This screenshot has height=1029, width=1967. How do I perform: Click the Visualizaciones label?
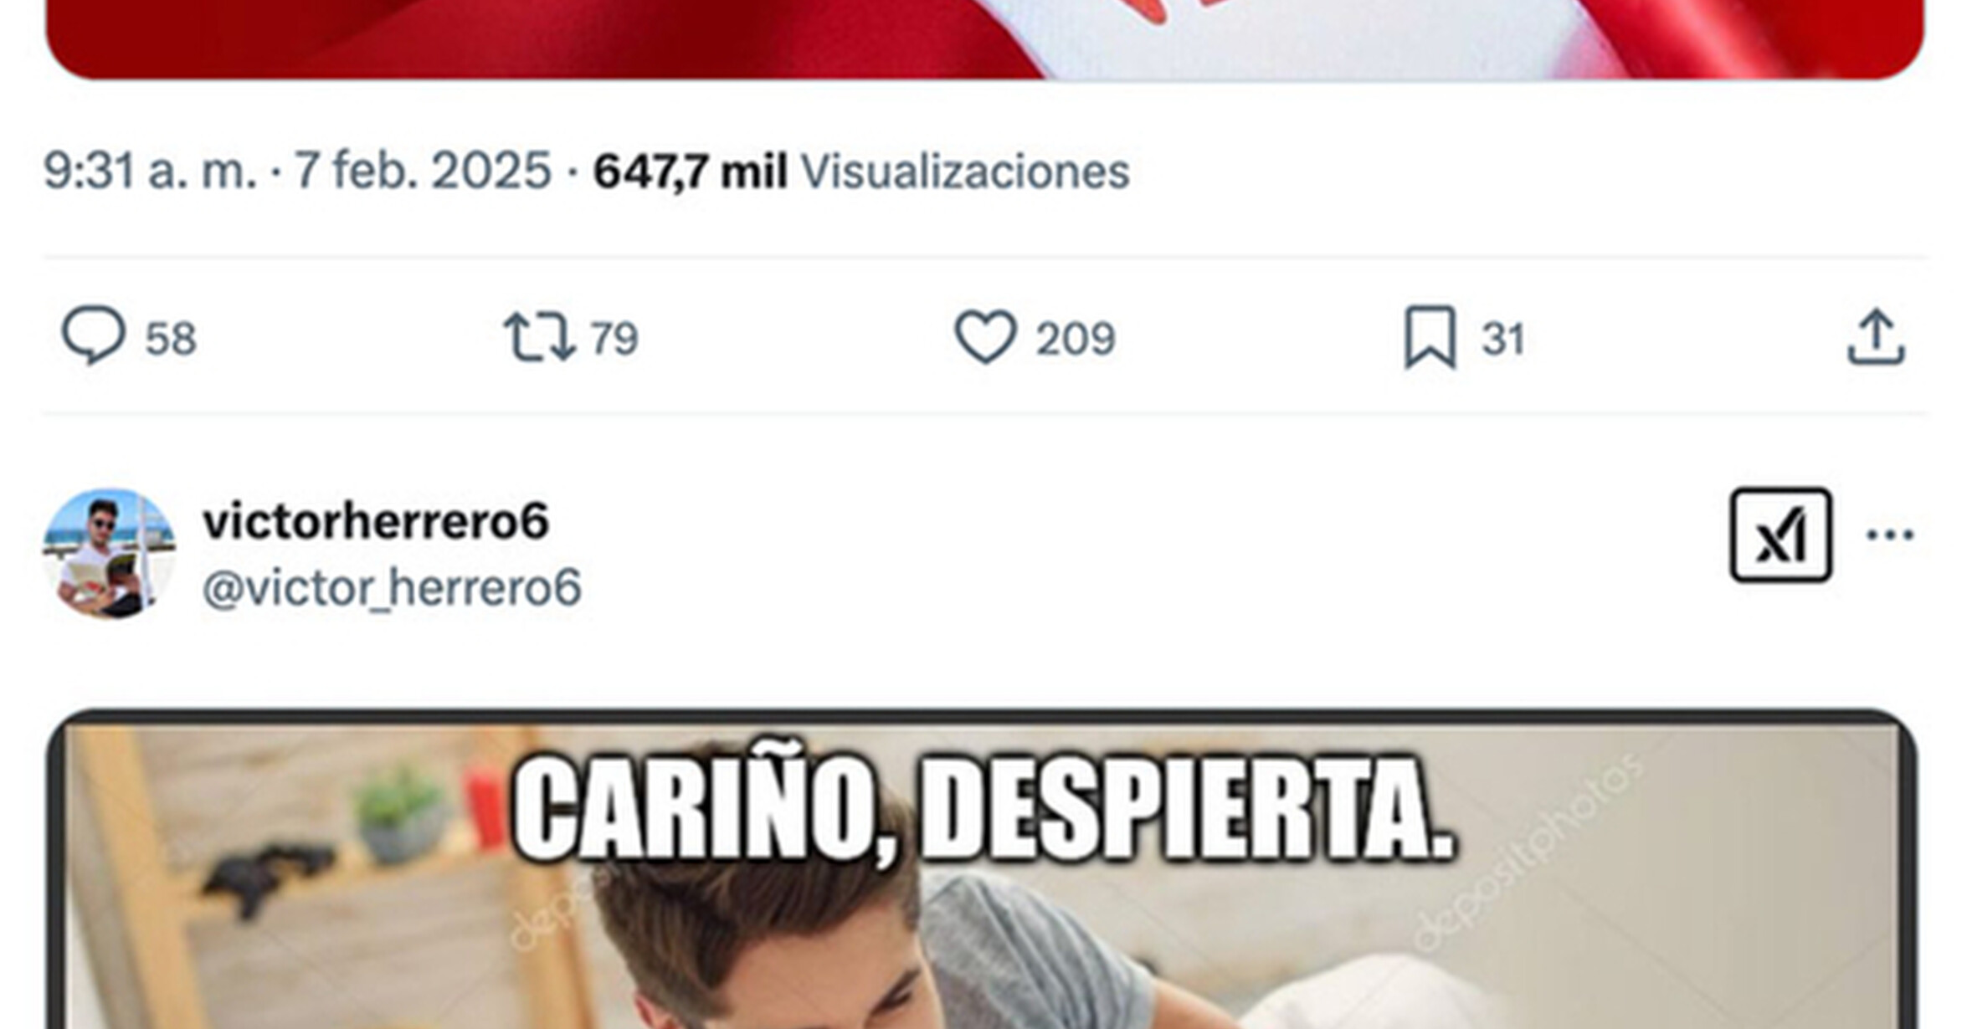pos(965,171)
